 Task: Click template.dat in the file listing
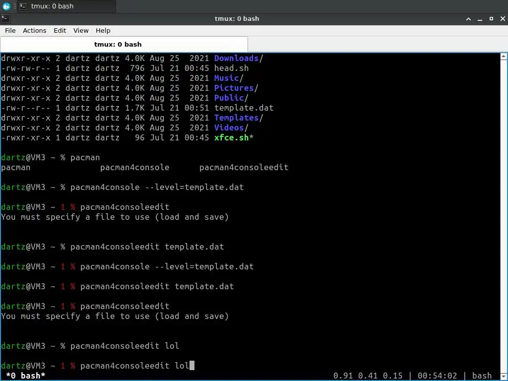tap(244, 108)
